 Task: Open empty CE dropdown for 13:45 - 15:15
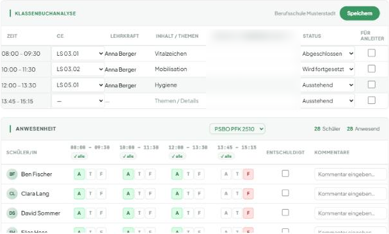click(78, 101)
